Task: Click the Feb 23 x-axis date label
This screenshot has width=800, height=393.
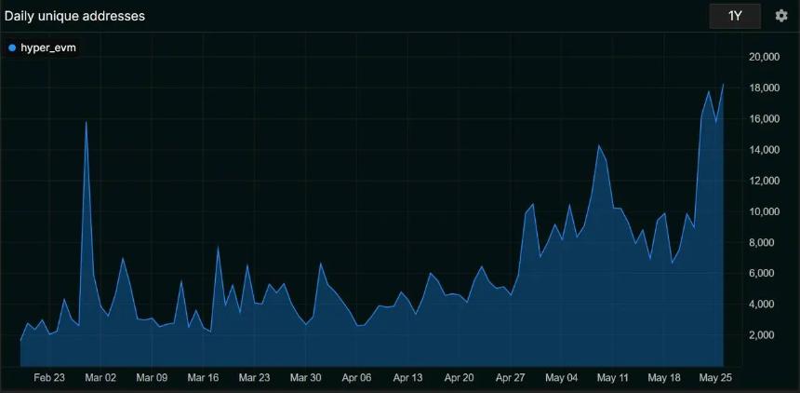Action: (49, 378)
